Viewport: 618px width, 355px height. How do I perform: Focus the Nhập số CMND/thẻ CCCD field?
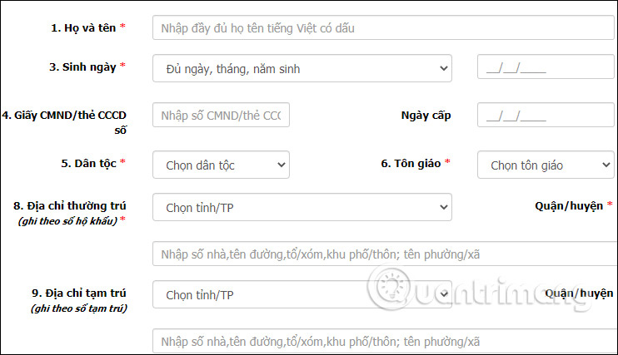(221, 115)
